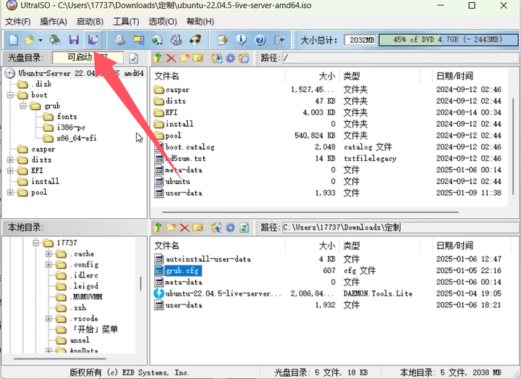The image size is (521, 379).
Task: Click the local path field C:\Users\17737\Downloads\定制
Action: tap(400, 228)
